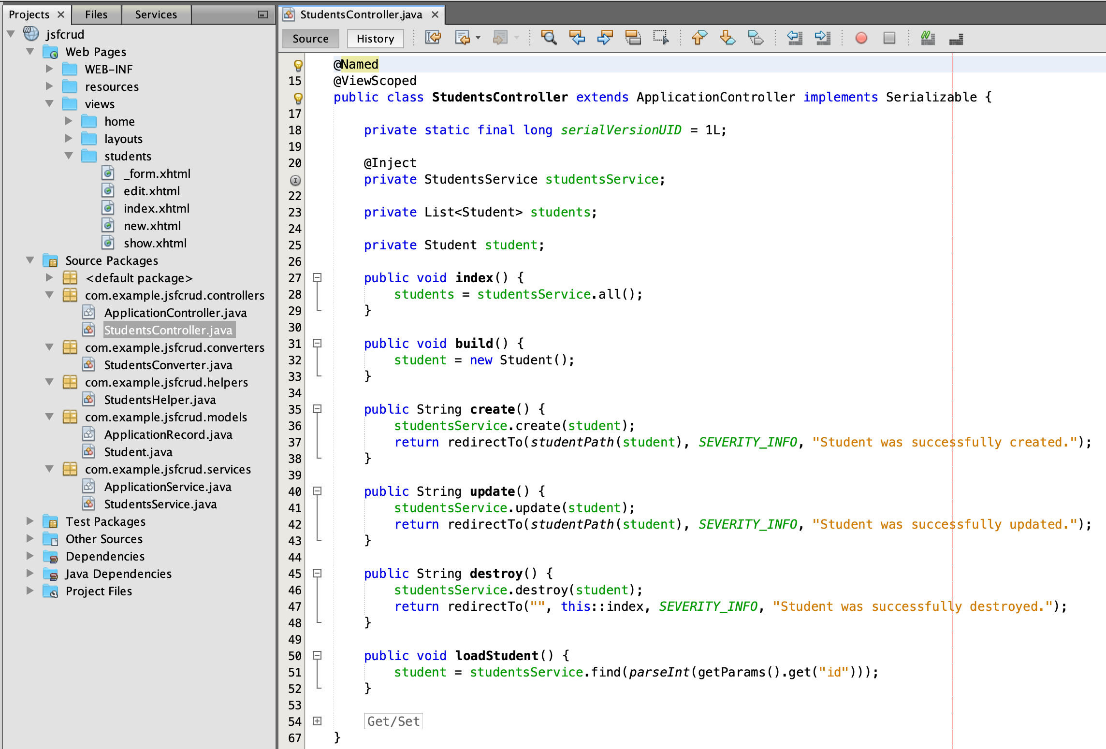The width and height of the screenshot is (1106, 749).
Task: Toggle Rectangular Selection icon
Action: tap(661, 38)
